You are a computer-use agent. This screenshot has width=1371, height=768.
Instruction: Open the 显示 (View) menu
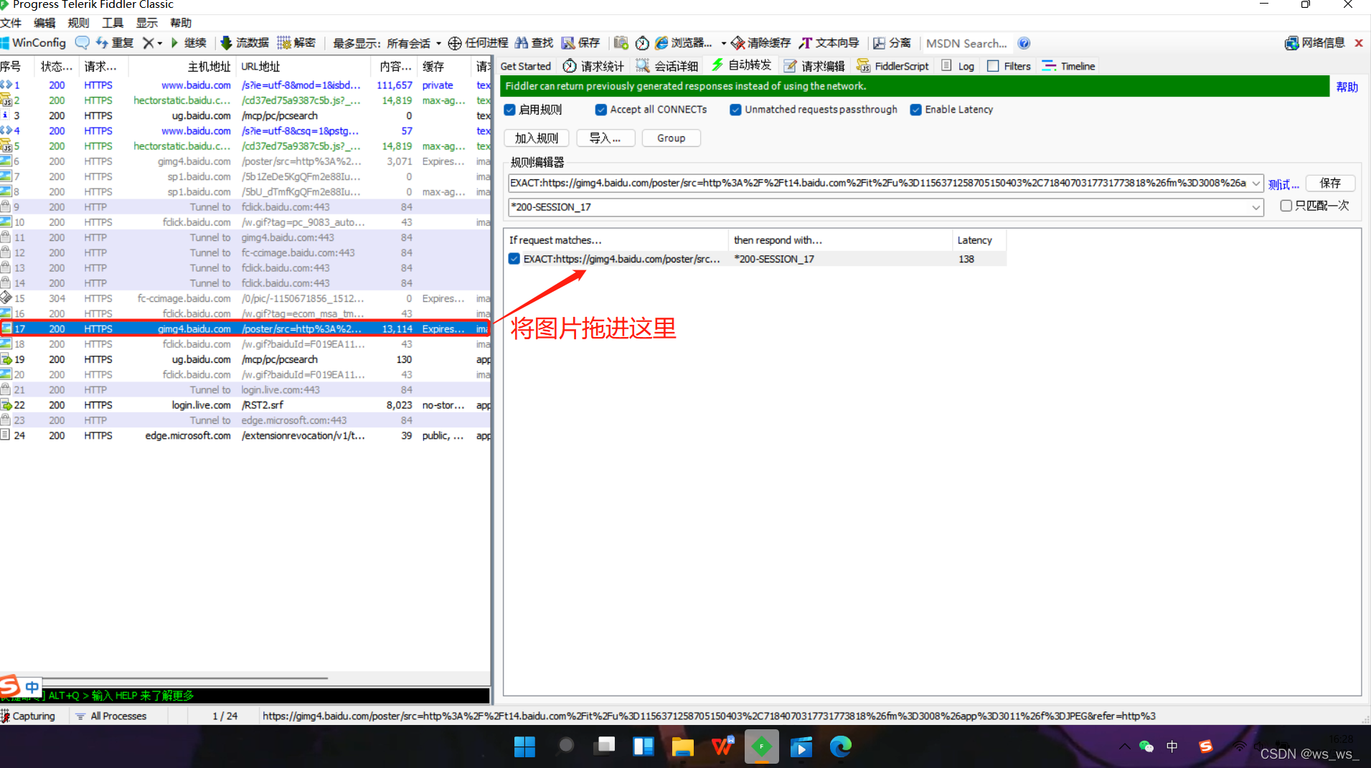(x=146, y=23)
